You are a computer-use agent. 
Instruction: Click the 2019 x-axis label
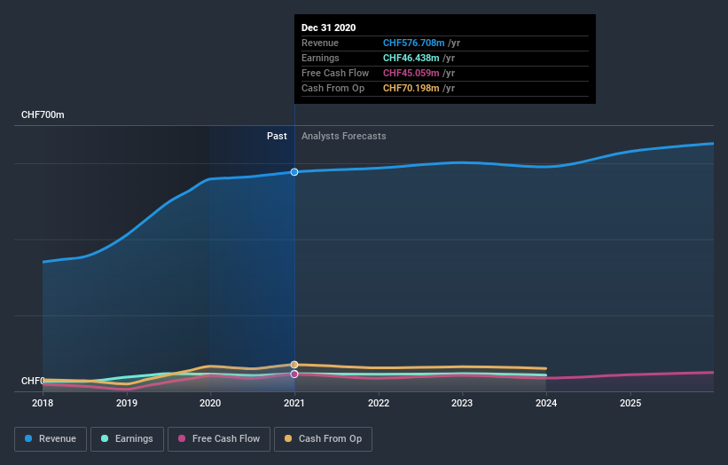tap(127, 403)
